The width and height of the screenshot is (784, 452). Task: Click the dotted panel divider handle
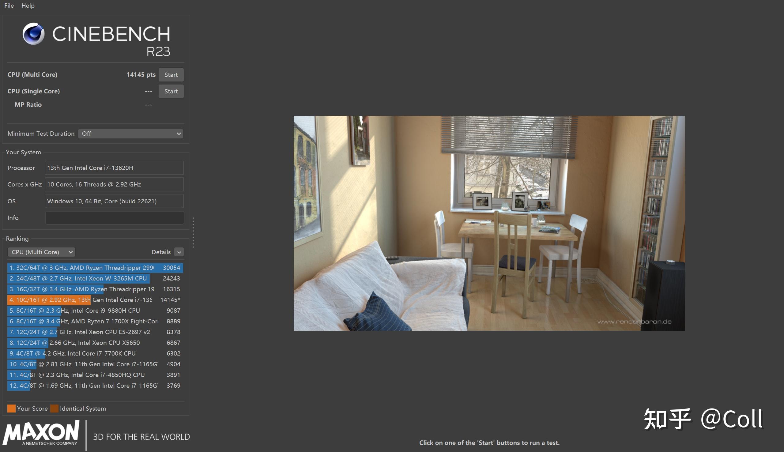coord(193,232)
